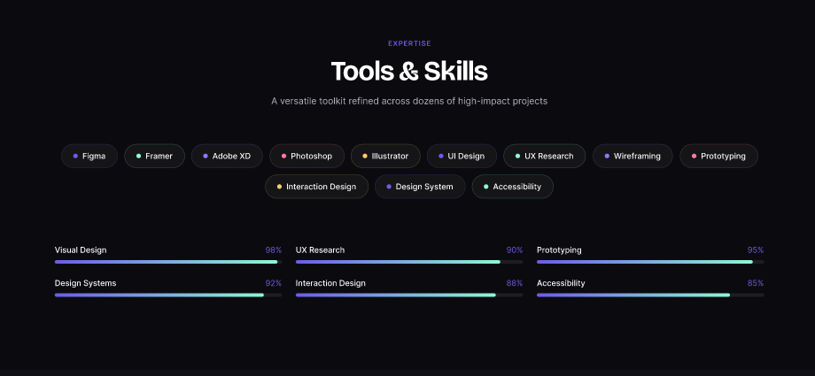
Task: Click the Prototyping progress bar
Action: tap(650, 262)
